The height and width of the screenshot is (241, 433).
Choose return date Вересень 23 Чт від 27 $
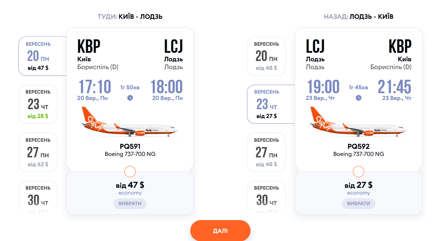click(271, 104)
